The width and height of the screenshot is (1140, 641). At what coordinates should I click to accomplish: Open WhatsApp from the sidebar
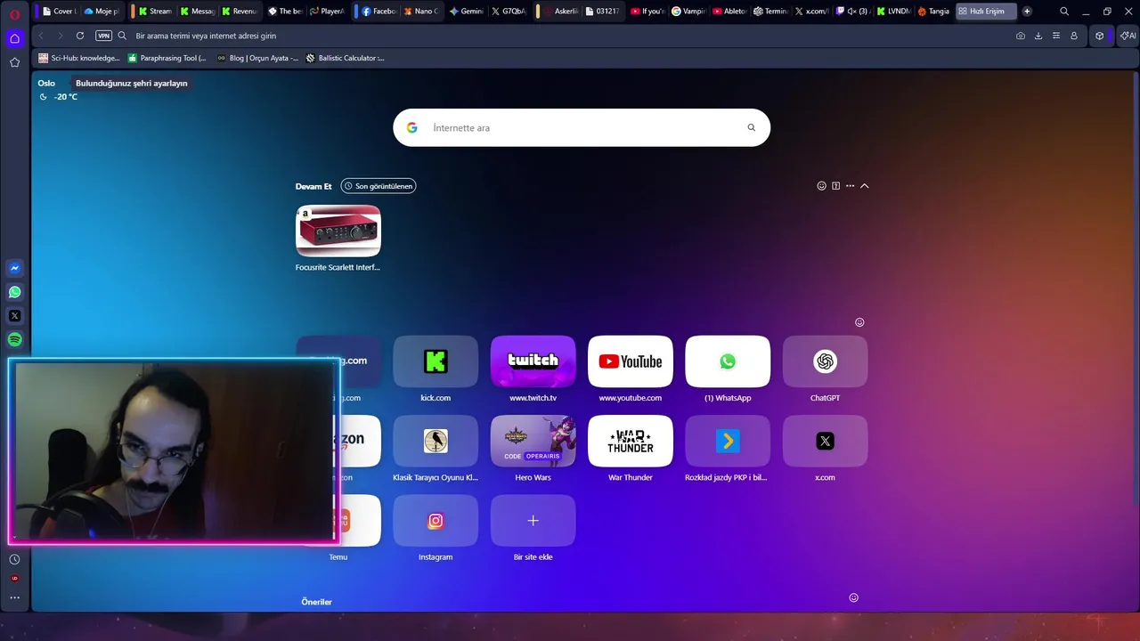point(14,292)
